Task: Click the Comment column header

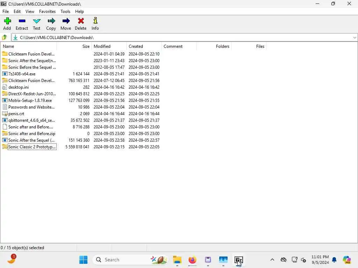Action: tap(179, 46)
